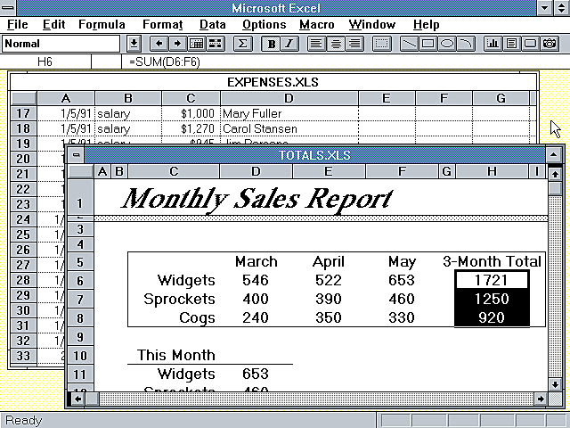570x428 pixels.
Task: Click the Cogs May value 330
Action: (x=402, y=317)
